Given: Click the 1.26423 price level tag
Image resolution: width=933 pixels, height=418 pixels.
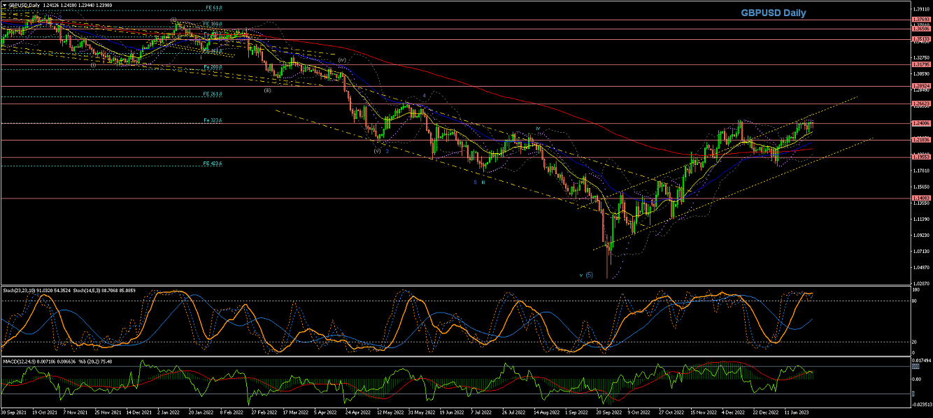Looking at the screenshot, I should click(x=920, y=104).
